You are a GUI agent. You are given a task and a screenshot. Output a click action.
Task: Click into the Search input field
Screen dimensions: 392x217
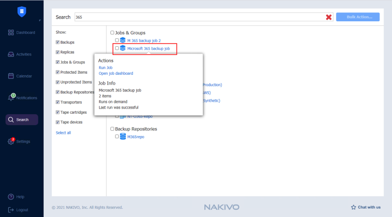pos(197,17)
